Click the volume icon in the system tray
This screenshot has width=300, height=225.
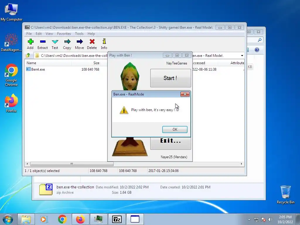(x=270, y=219)
